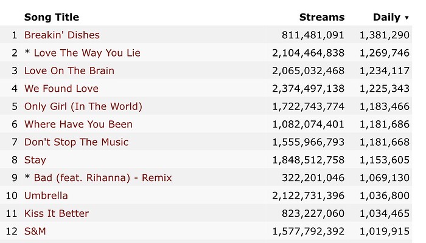
Task: Open the Breakin' Dishes song link
Action: click(x=61, y=35)
